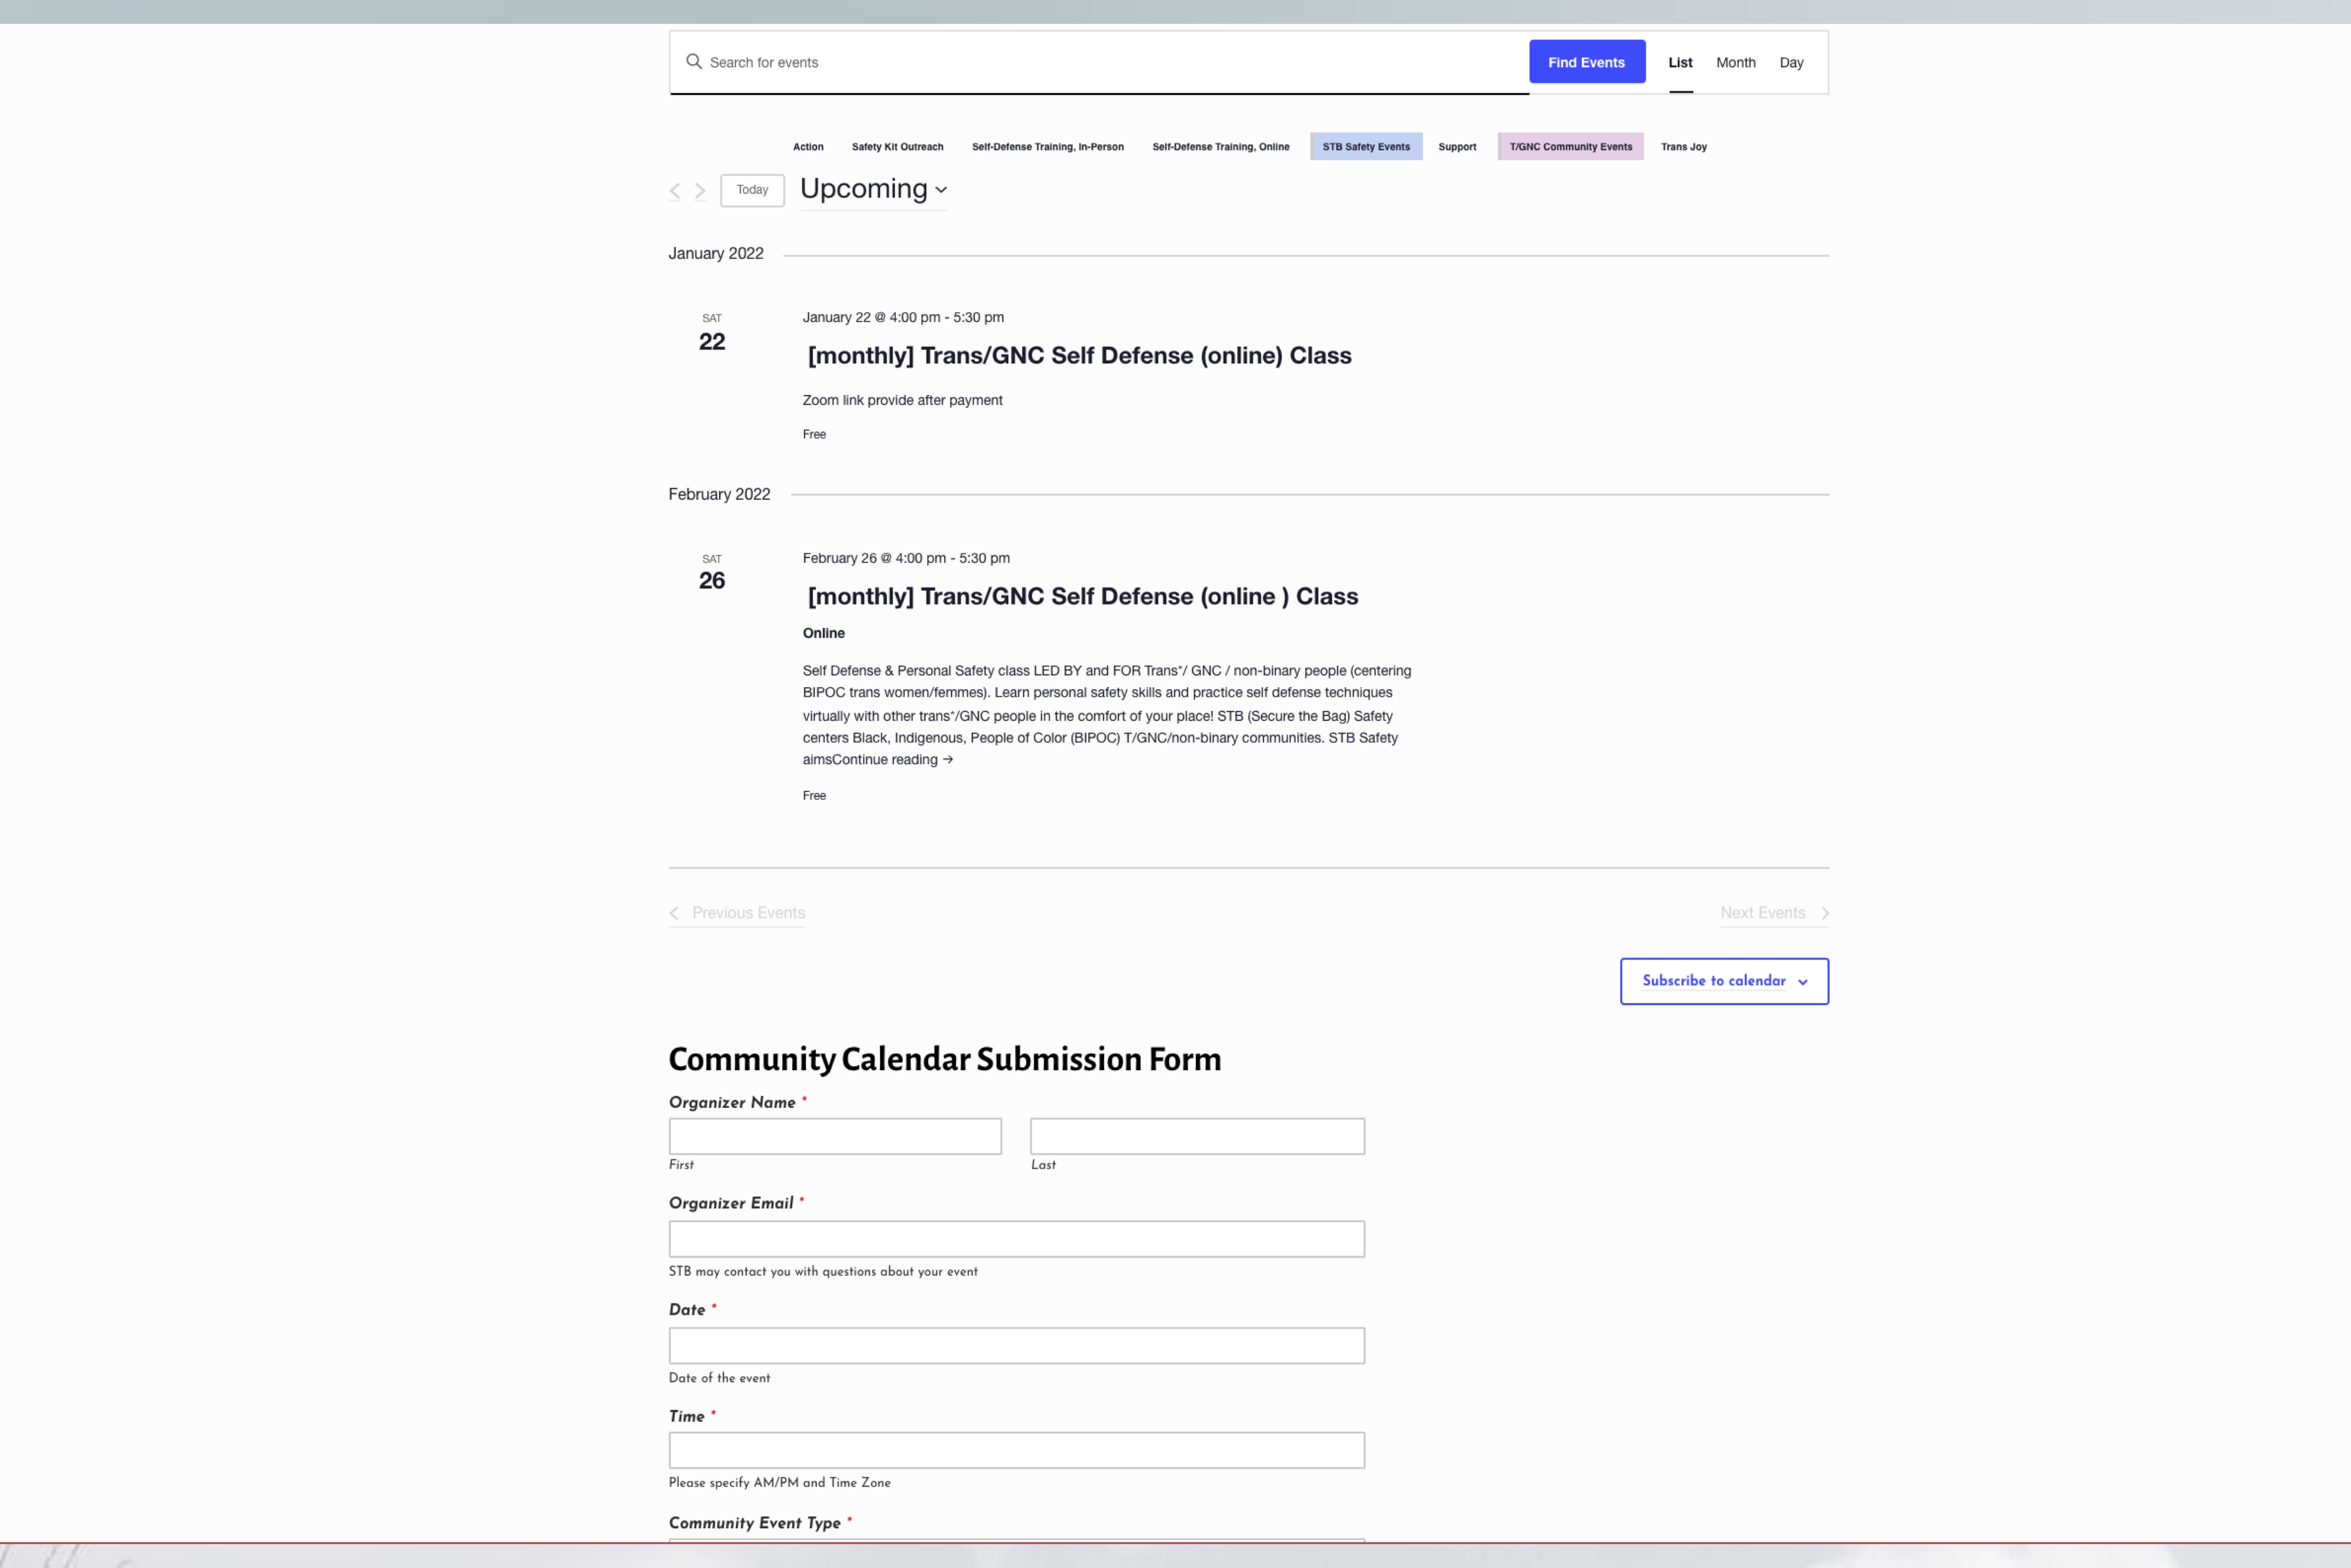Go to previous events via left chevron
The width and height of the screenshot is (2351, 1568).
[x=675, y=190]
